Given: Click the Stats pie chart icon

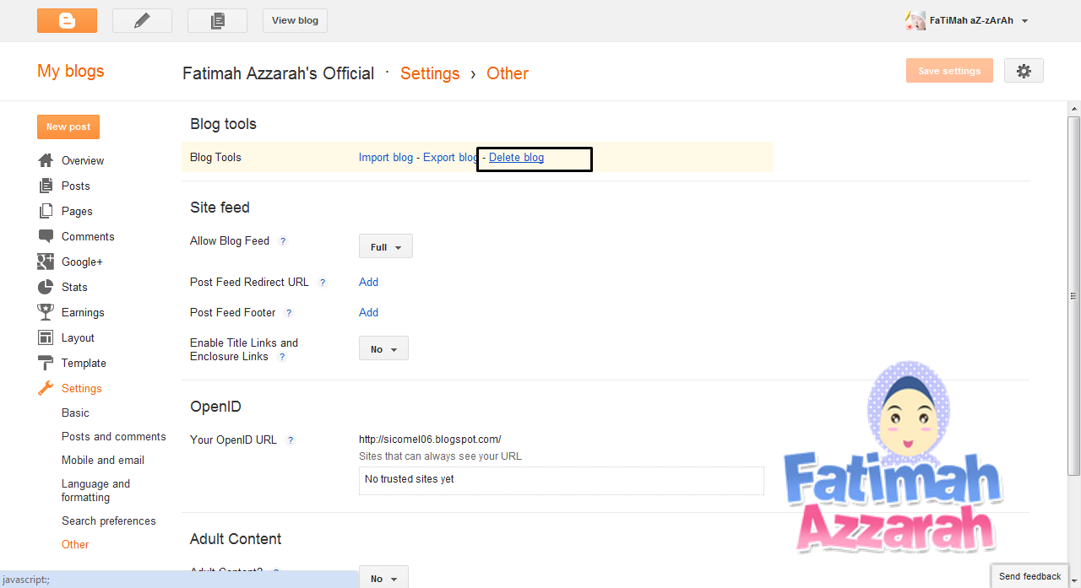Looking at the screenshot, I should coord(46,287).
